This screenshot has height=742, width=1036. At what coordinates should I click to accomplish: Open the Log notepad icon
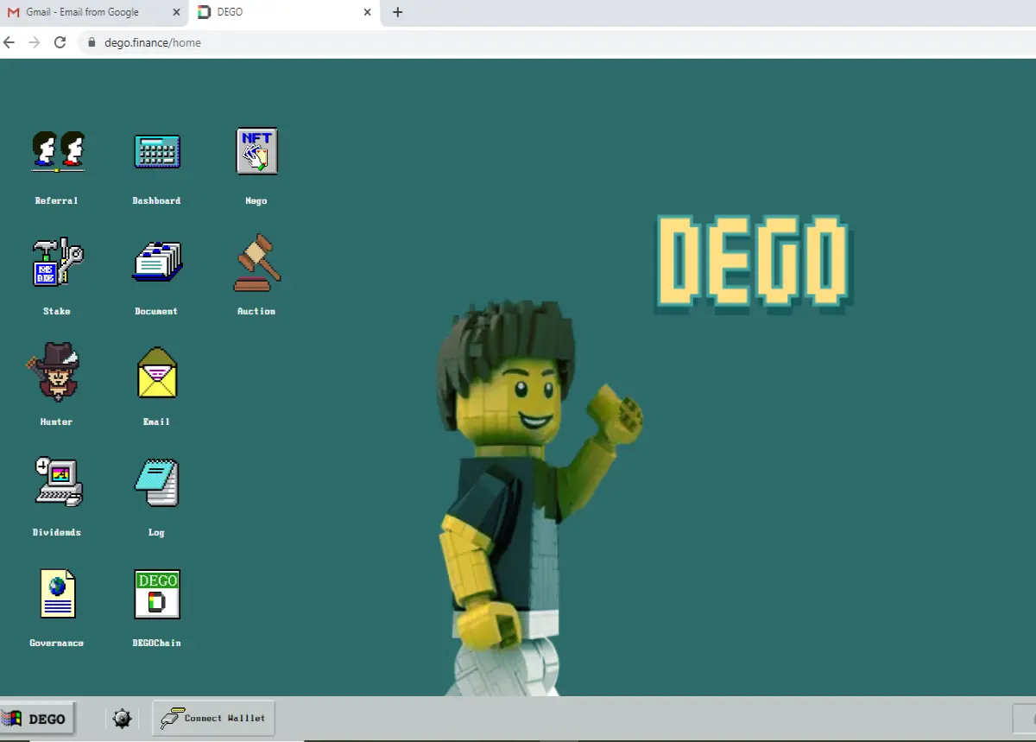pyautogui.click(x=156, y=482)
